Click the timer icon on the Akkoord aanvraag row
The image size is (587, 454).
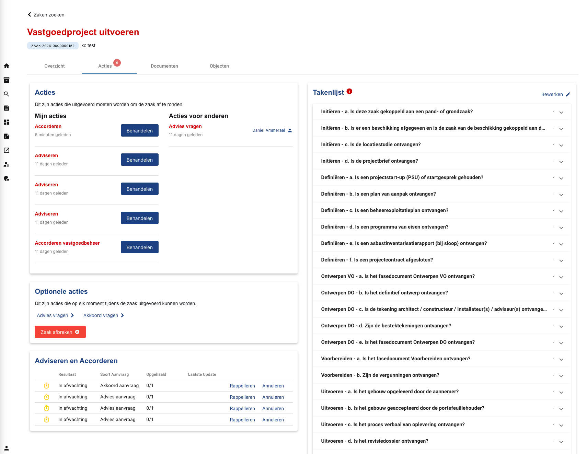click(x=47, y=386)
